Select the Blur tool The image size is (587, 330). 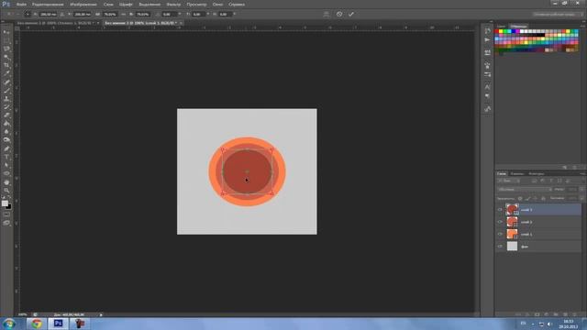click(x=6, y=132)
